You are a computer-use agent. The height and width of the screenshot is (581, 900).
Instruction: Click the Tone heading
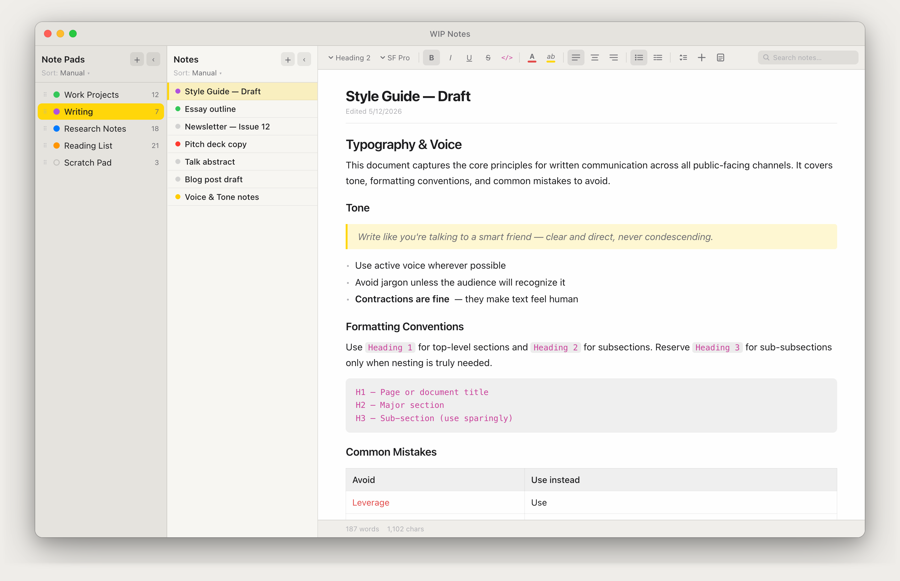(x=358, y=208)
